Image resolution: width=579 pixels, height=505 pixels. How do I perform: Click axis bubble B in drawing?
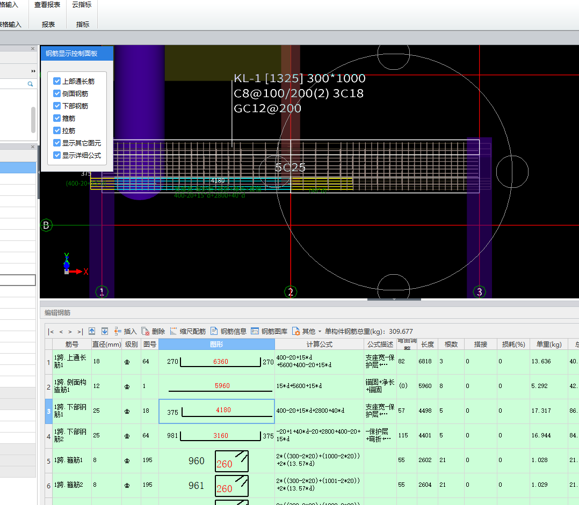[x=46, y=225]
